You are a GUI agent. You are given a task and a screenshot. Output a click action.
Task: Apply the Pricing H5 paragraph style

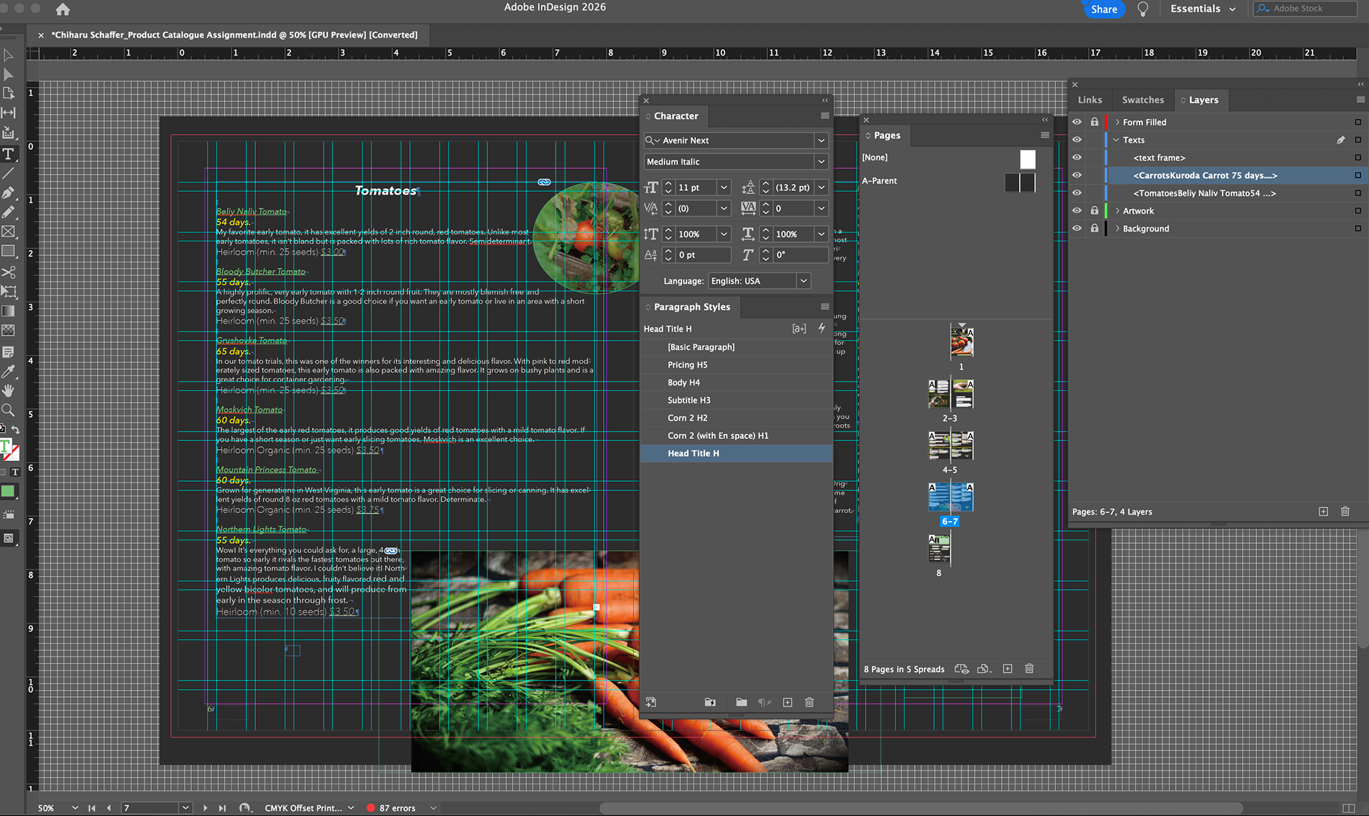[x=687, y=365]
